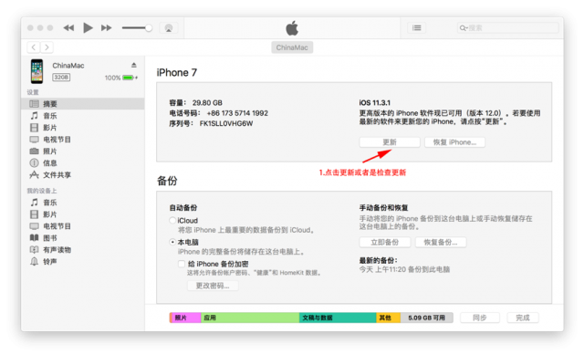Click the search field in toolbar
Image resolution: width=584 pixels, height=355 pixels.
(507, 28)
